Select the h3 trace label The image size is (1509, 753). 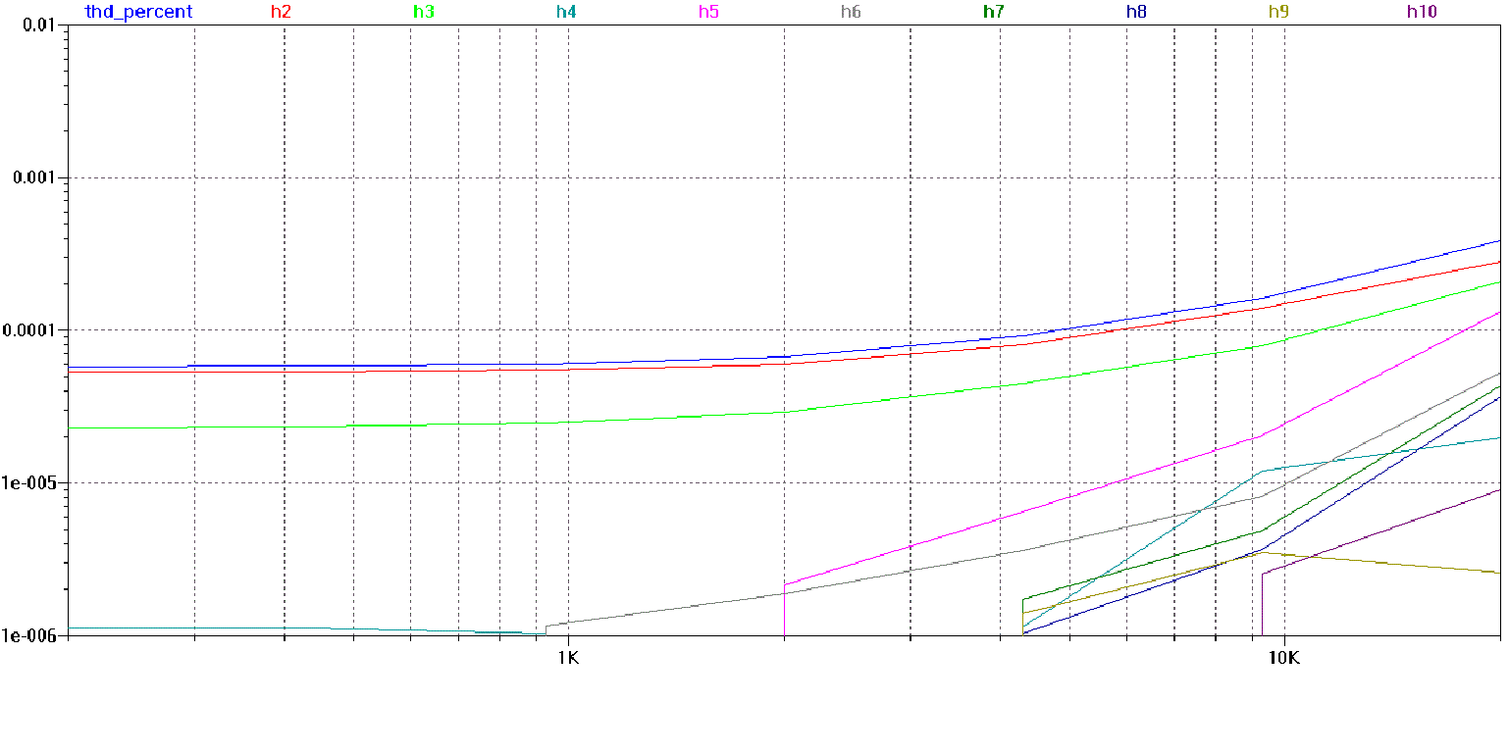click(x=424, y=13)
